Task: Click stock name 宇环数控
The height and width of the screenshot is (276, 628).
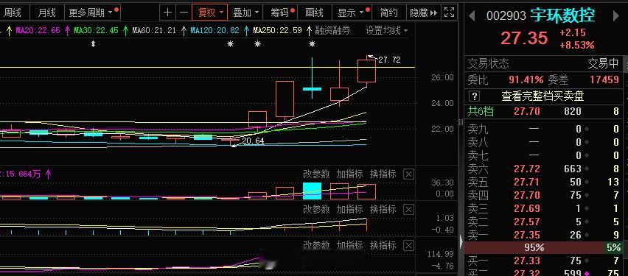Action: (562, 15)
